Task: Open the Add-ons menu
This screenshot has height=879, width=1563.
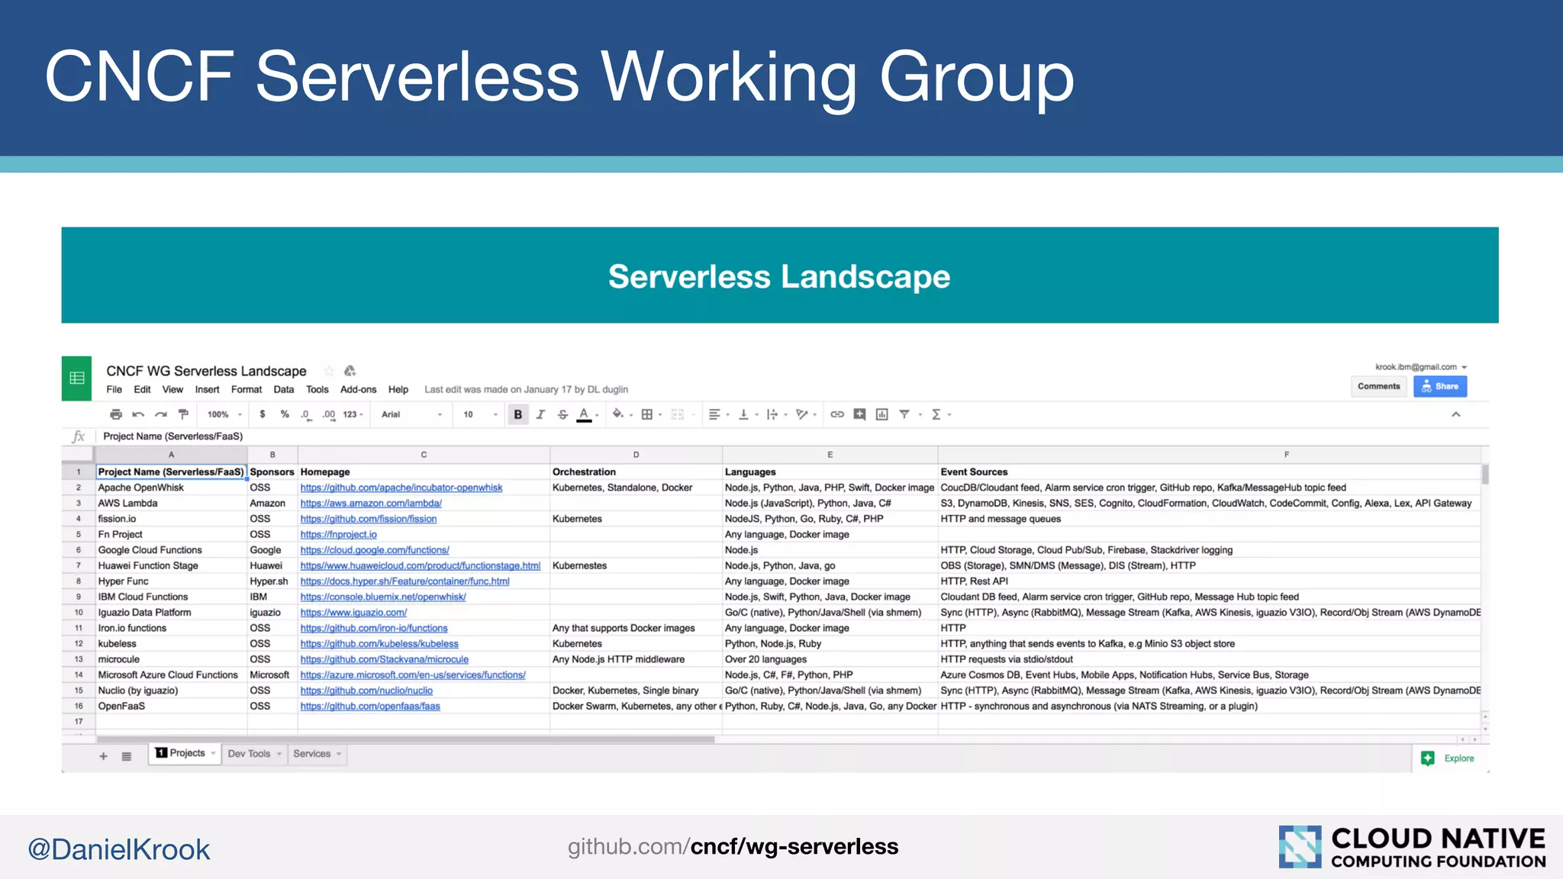Action: coord(359,389)
